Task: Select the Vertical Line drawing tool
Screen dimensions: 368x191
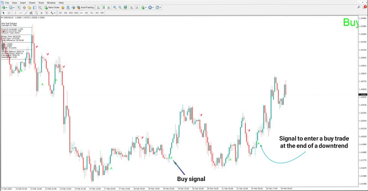Action: [15, 13]
